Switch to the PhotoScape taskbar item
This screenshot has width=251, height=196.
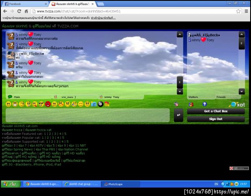pos(121,184)
